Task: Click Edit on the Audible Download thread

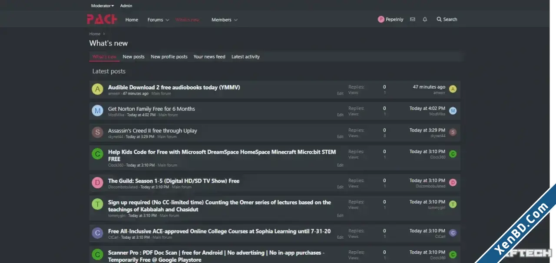Action: 340,93
